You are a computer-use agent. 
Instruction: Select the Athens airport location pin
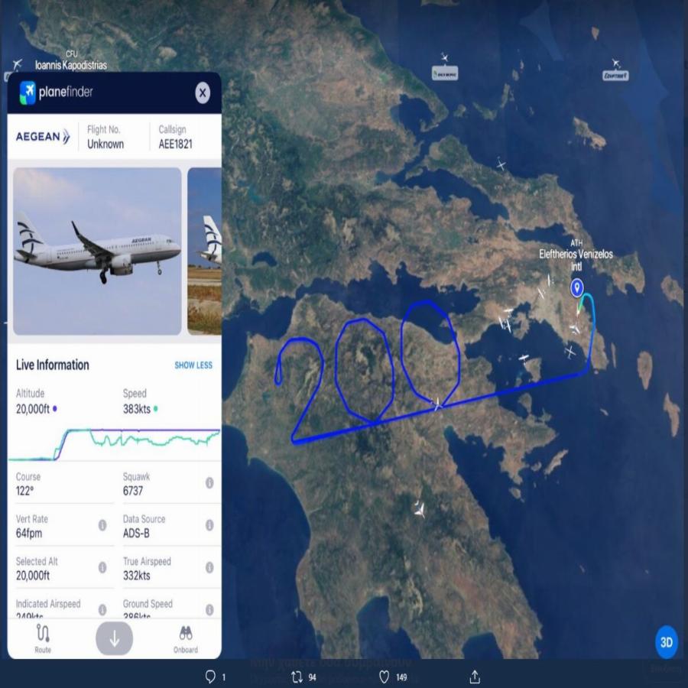[x=576, y=288]
